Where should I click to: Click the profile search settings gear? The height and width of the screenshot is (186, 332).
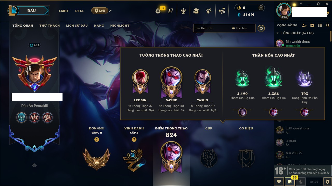tap(261, 28)
